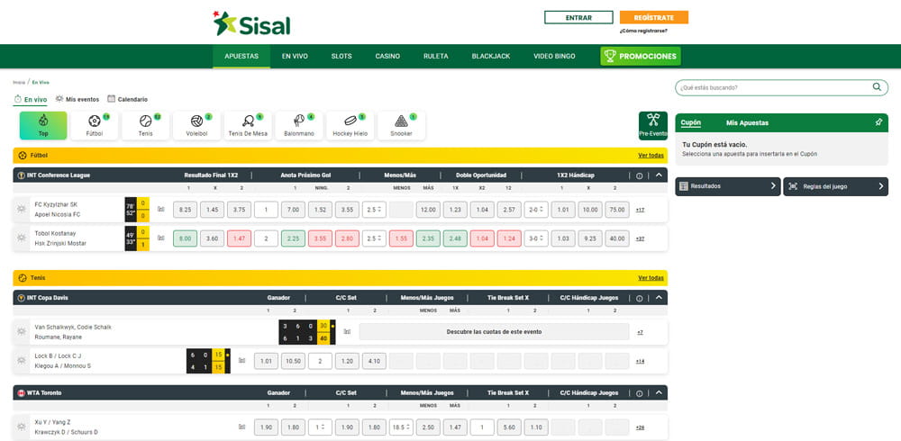This screenshot has height=441, width=901.
Task: Open the Slots tab
Action: tap(341, 57)
